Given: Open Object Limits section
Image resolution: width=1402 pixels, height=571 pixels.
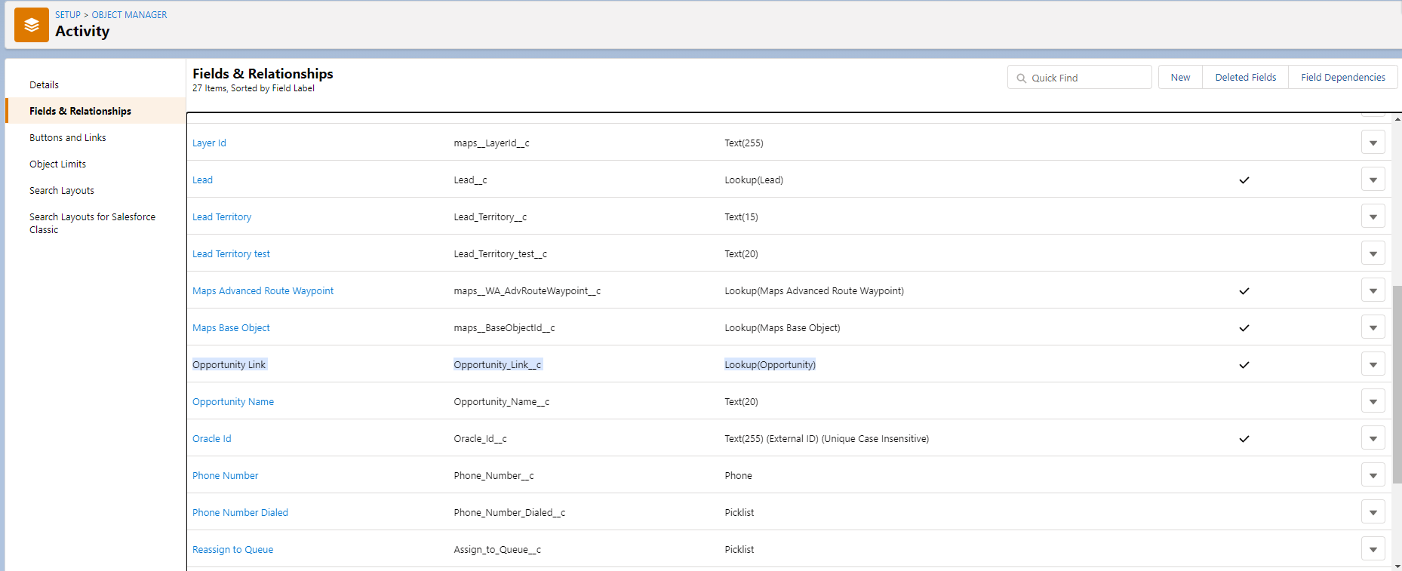Looking at the screenshot, I should [x=58, y=164].
